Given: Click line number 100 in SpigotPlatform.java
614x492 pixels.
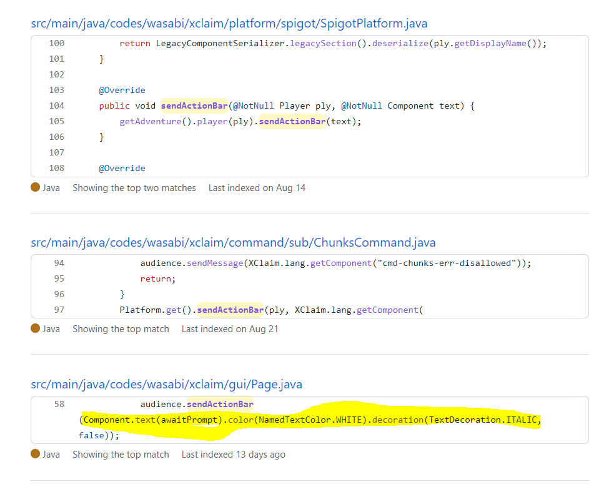Looking at the screenshot, I should [x=57, y=44].
